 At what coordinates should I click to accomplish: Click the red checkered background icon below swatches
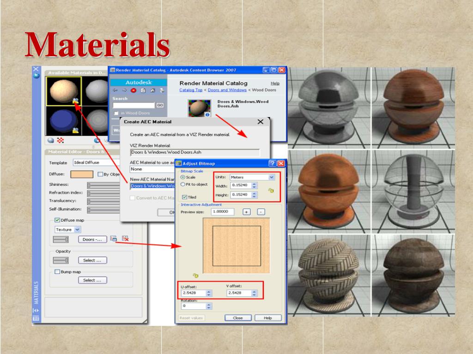61,140
